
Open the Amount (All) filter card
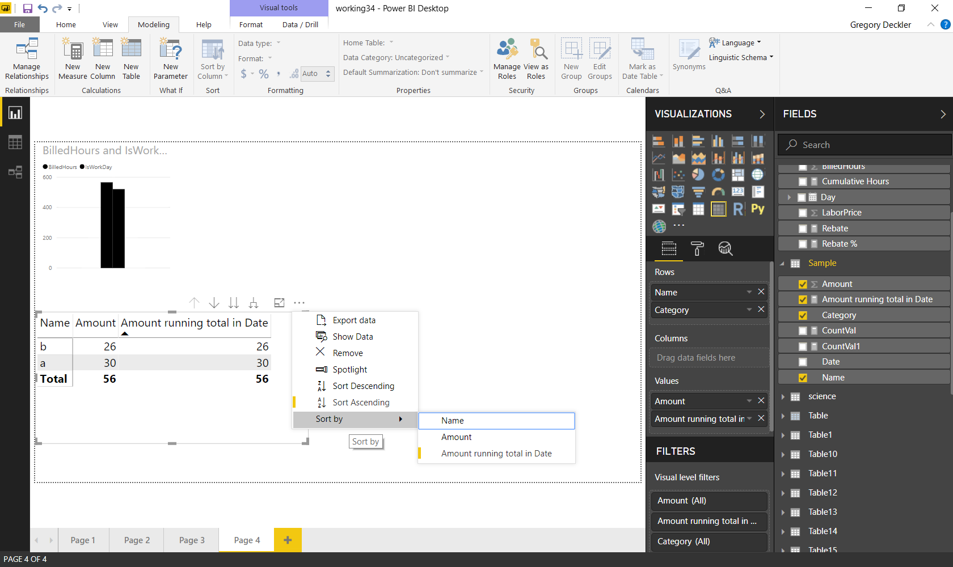click(x=709, y=501)
